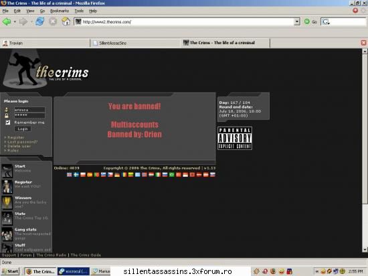Toggle the Remember me checkbox

click(8, 122)
